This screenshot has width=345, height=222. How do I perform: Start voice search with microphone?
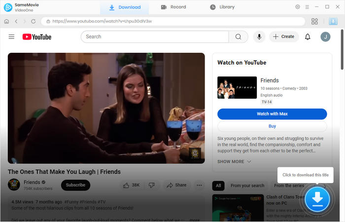(259, 37)
